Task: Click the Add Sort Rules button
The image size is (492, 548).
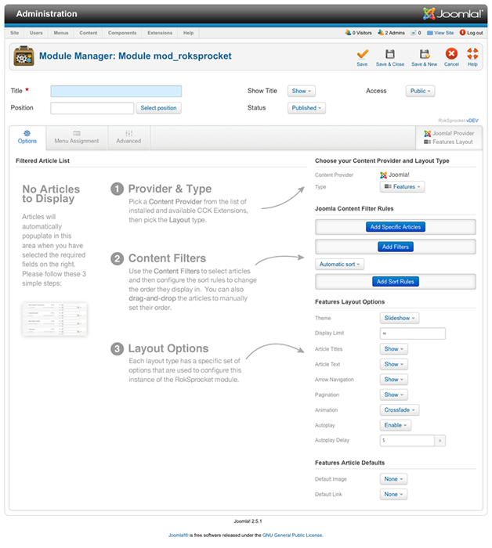Action: pos(396,281)
